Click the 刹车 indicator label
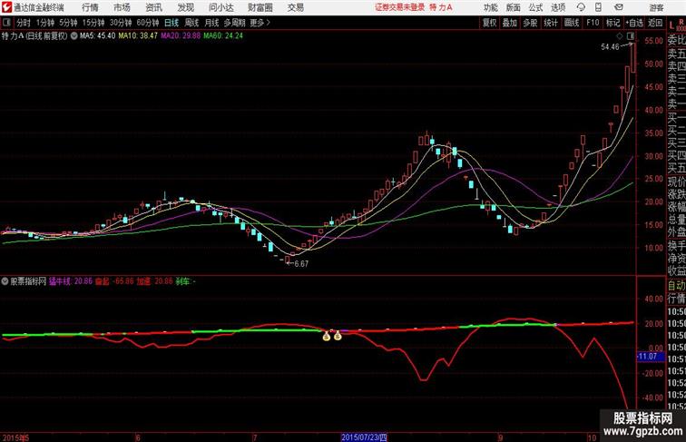The height and width of the screenshot is (442, 686). [x=183, y=281]
